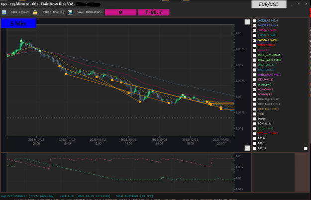This screenshot has width=311, height=200.
Task: Enable the green PDUp checkbox
Action: (x=255, y=129)
